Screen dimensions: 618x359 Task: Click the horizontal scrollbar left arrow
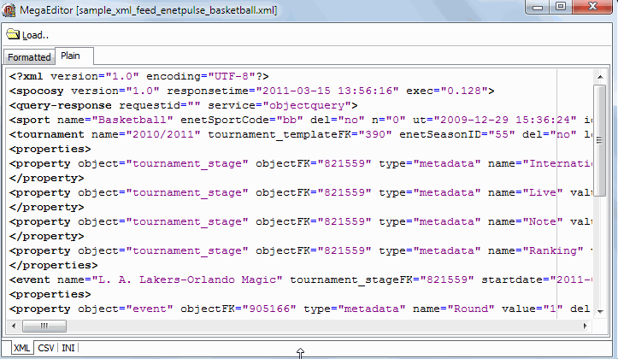tap(14, 326)
